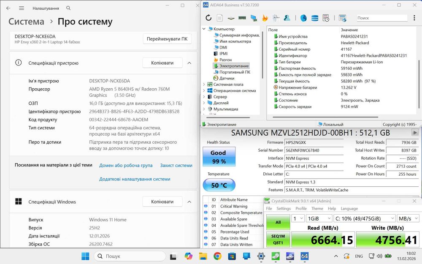The width and height of the screenshot is (422, 264).
Task: Select Портативный ПК in AIDA64 tree
Action: (x=235, y=72)
